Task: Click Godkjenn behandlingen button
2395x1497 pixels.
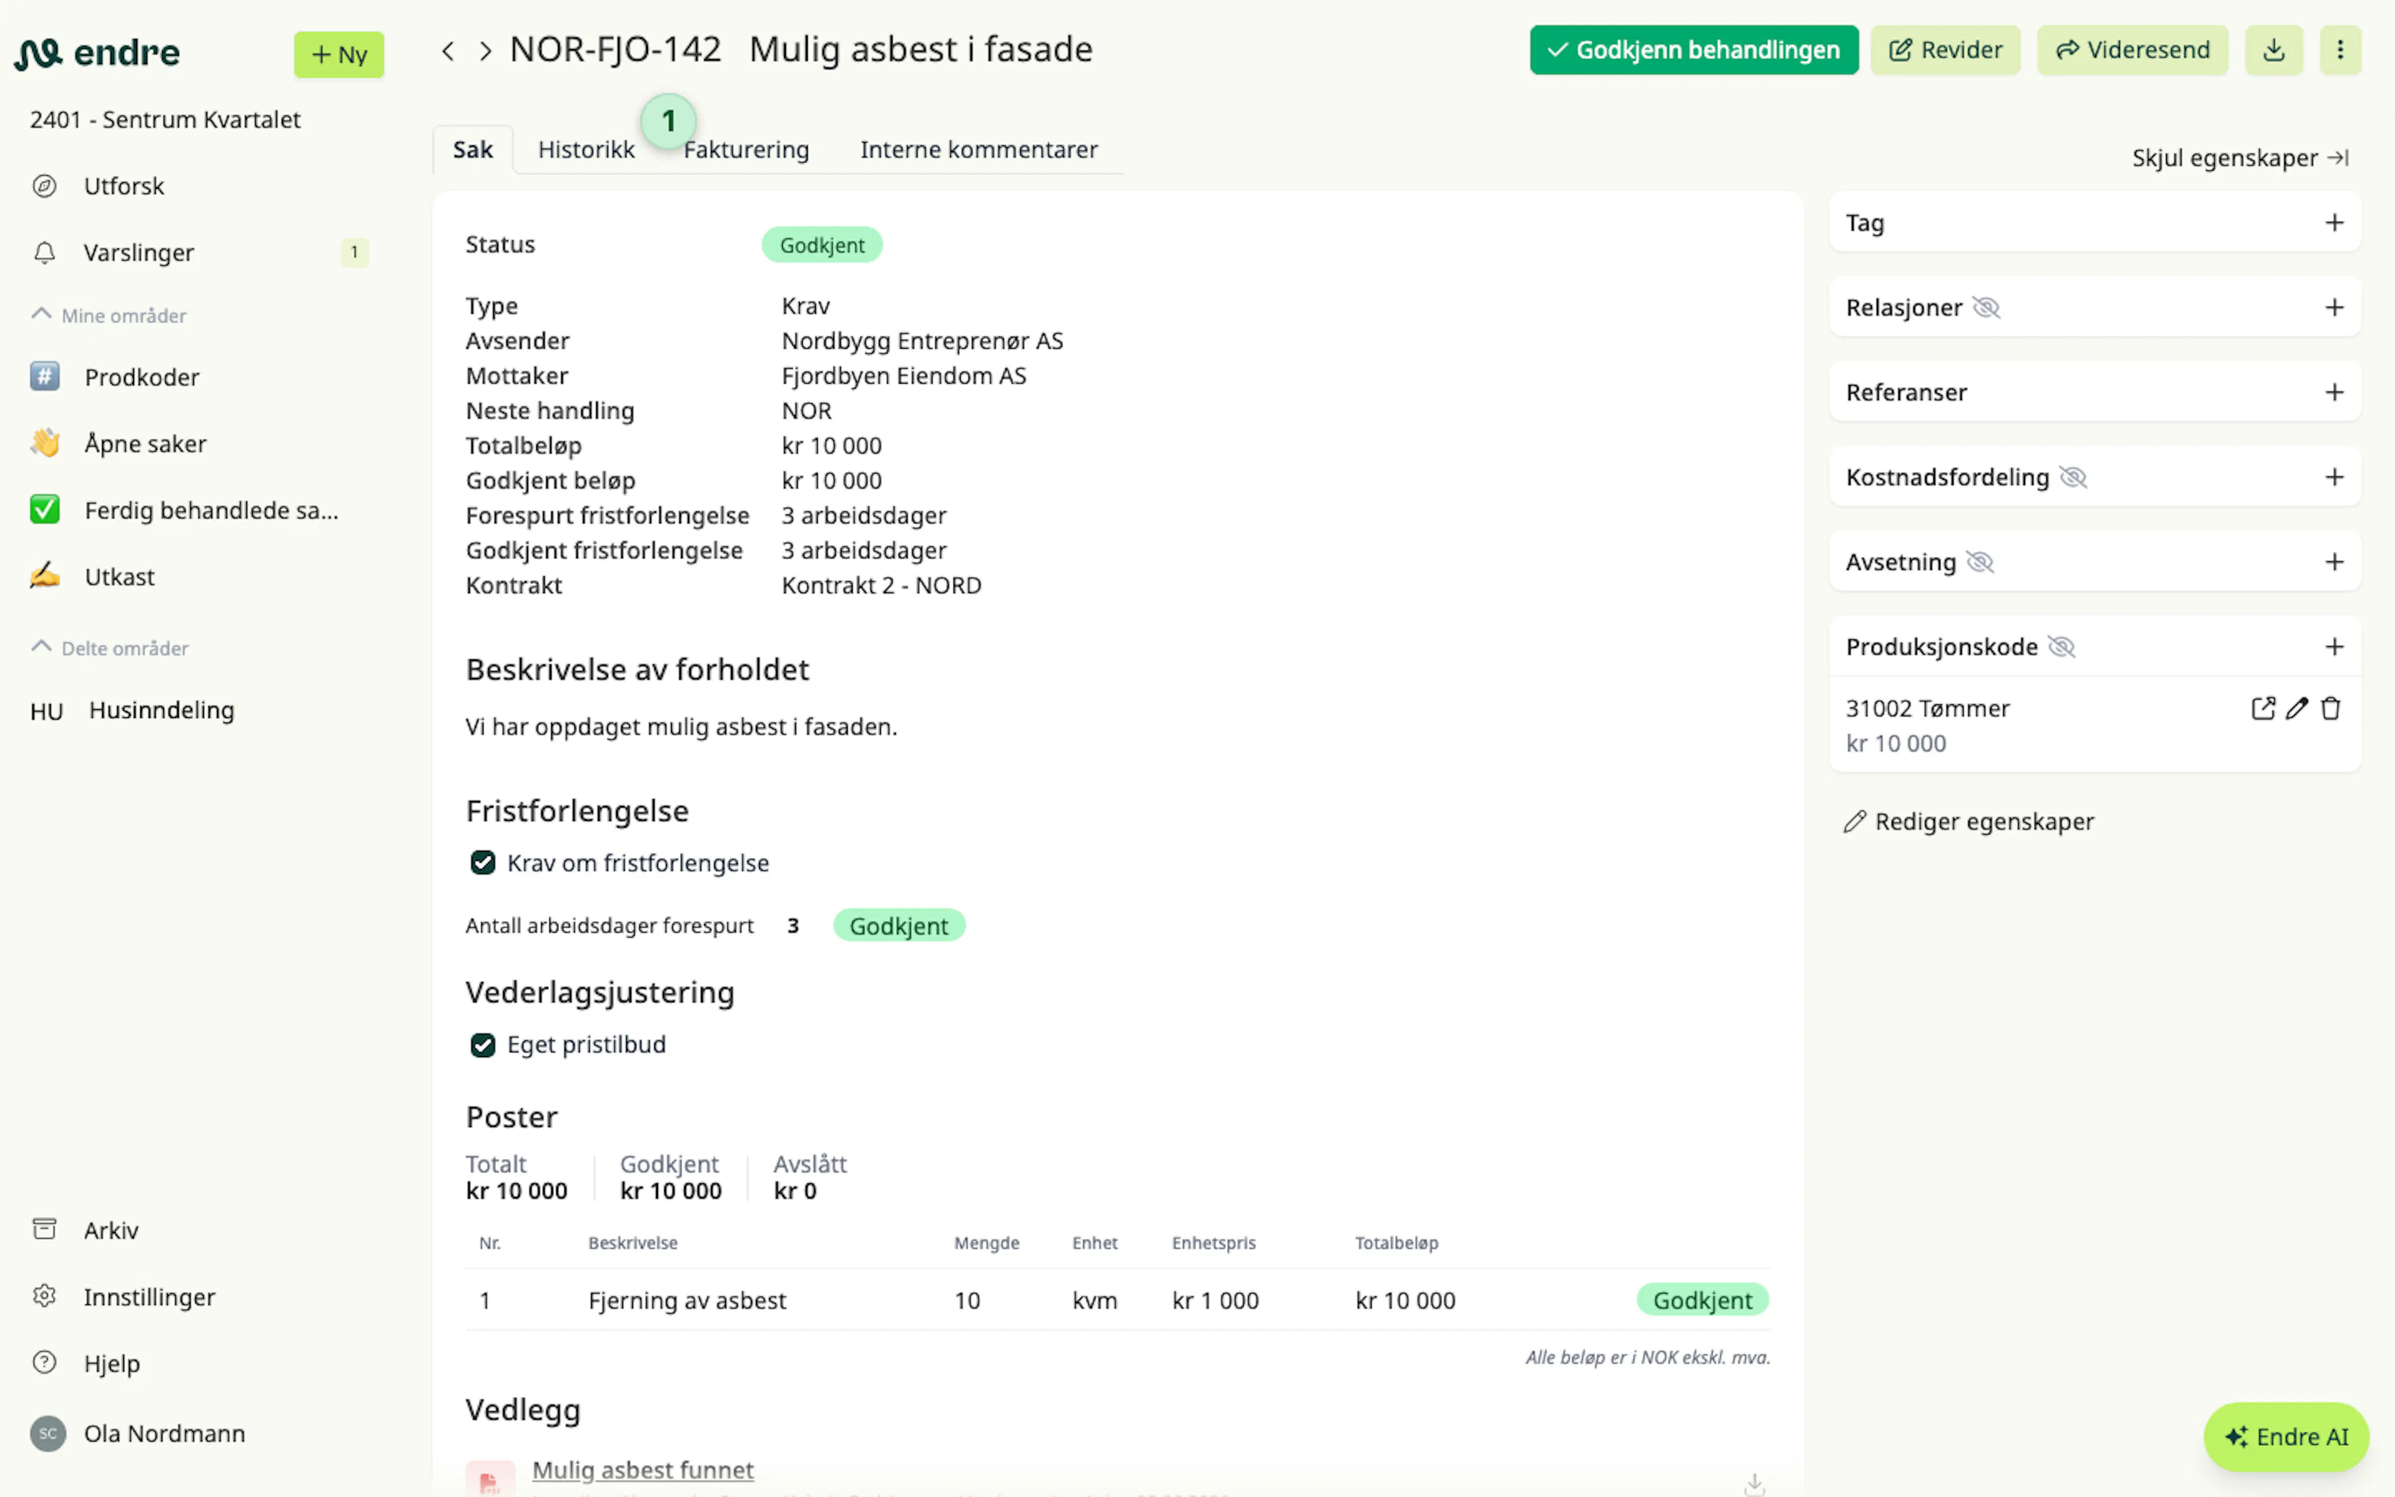Action: click(x=1693, y=49)
